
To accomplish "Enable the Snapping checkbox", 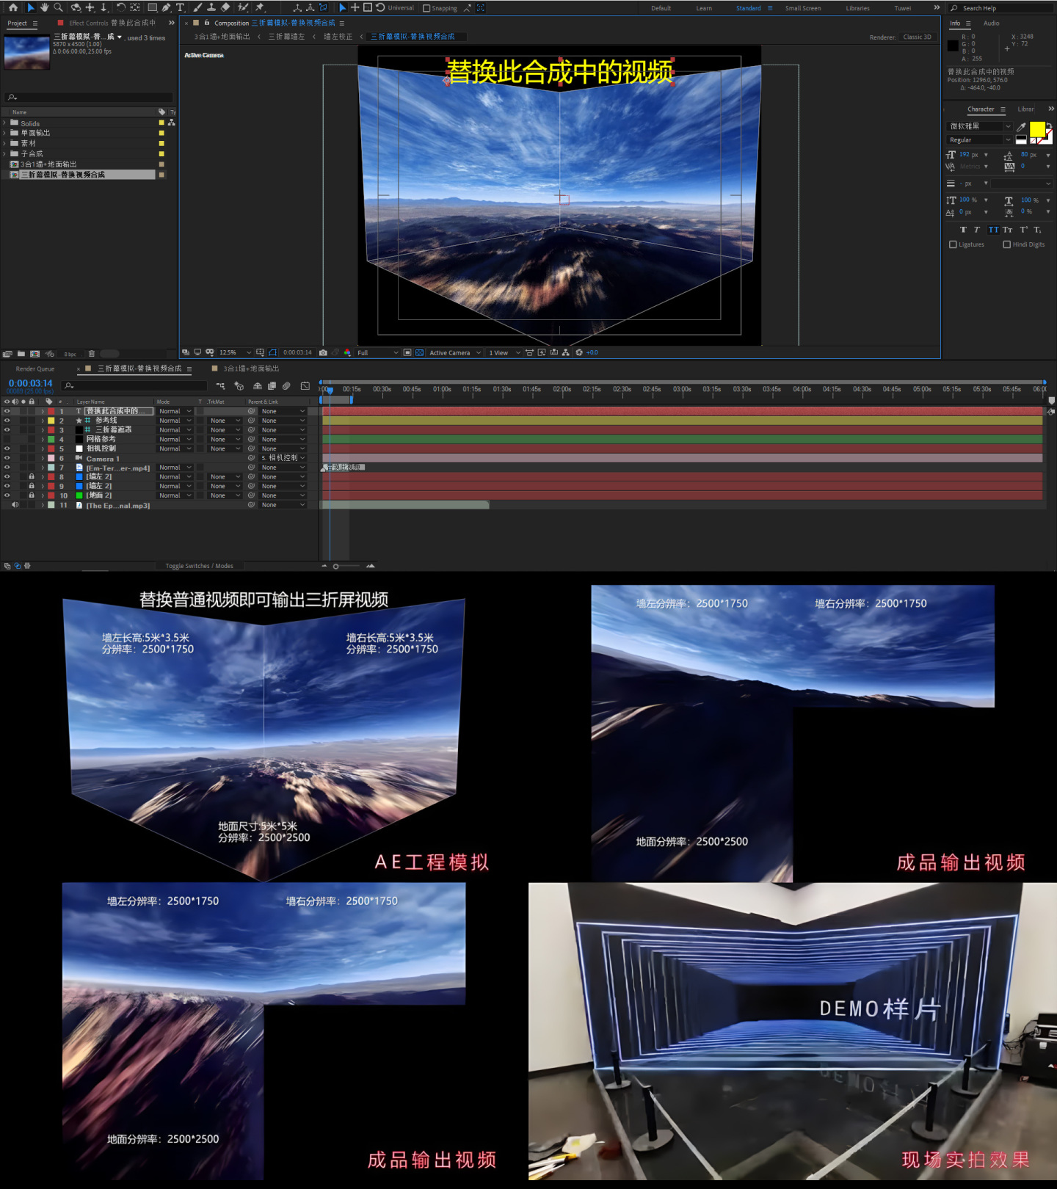I will pyautogui.click(x=426, y=8).
